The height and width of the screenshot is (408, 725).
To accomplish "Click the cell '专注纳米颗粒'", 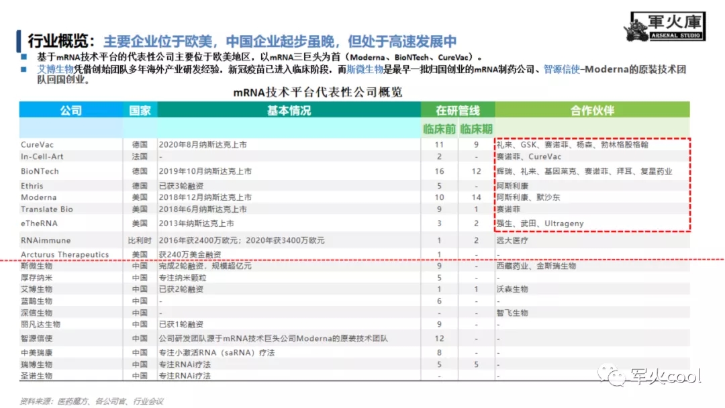I will pos(183,278).
